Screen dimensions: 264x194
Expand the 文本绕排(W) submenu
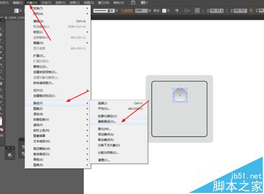pyautogui.click(x=58, y=141)
